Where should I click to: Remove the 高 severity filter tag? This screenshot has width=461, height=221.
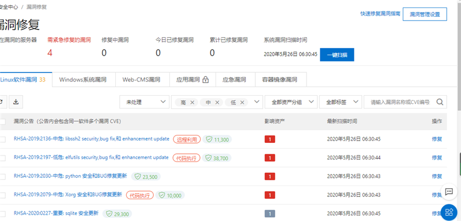point(192,102)
